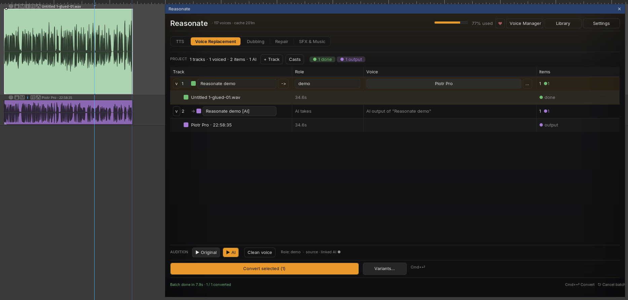
Task: Collapse track 2 with the v chevron
Action: (177, 111)
